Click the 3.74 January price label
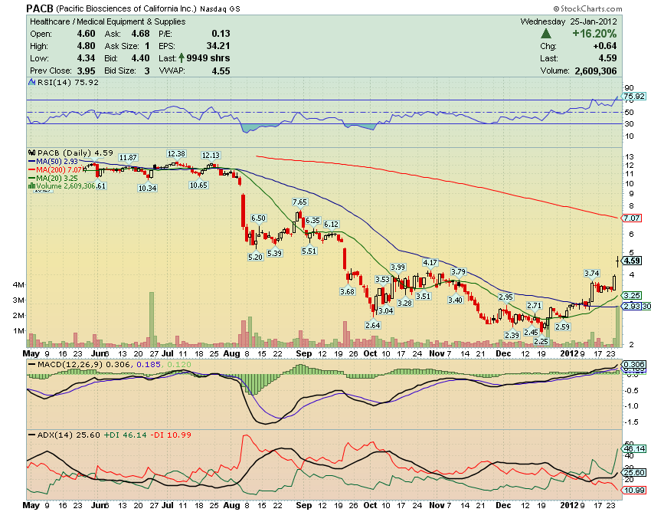Viewport: 651px width, 512px height. click(591, 273)
